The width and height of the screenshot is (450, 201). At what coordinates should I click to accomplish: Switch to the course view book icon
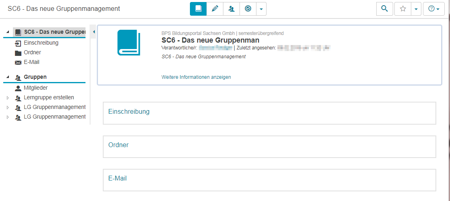[198, 9]
